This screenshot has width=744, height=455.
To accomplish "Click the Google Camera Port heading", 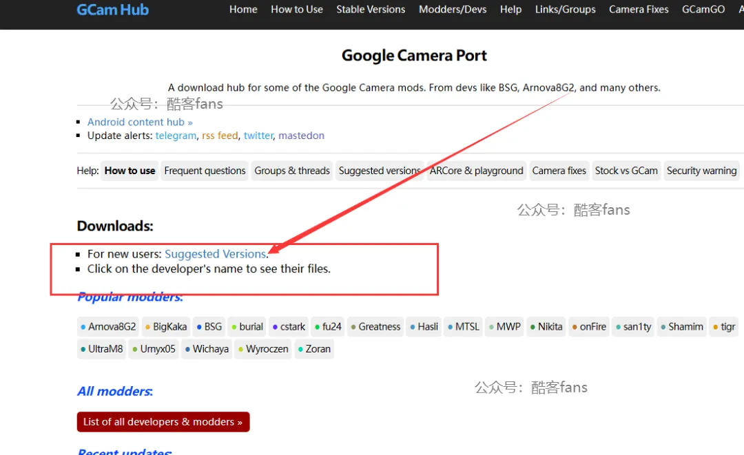I will [x=414, y=56].
